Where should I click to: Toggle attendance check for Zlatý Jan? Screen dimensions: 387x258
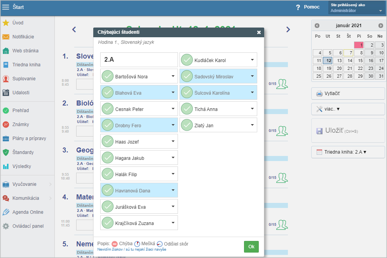[187, 125]
